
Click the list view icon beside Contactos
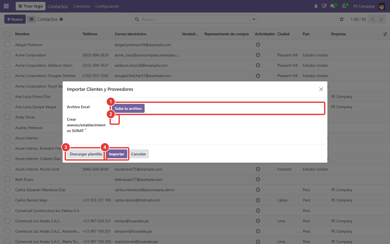point(31,19)
